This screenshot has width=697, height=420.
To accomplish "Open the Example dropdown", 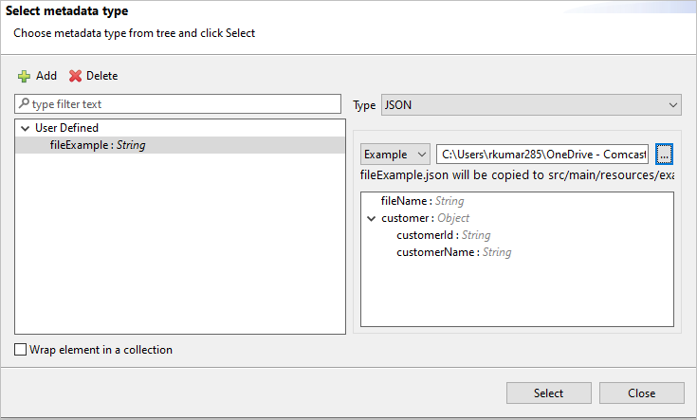I will click(x=394, y=155).
